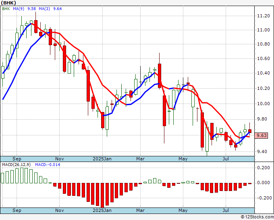
Task: Click Jul on the MACD panel date axis
Action: 226,210
